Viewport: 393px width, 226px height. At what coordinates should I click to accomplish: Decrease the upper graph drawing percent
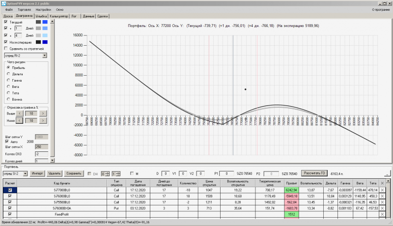click(x=20, y=113)
